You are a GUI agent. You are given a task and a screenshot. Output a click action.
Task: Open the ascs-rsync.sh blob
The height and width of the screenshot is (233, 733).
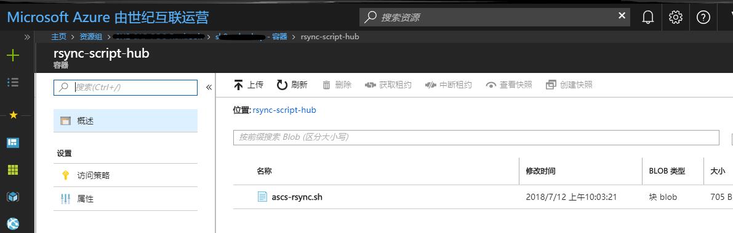[297, 197]
